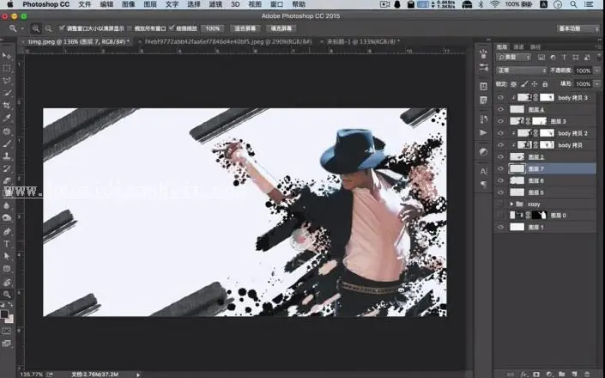
Task: Select the Move tool
Action: (7, 56)
